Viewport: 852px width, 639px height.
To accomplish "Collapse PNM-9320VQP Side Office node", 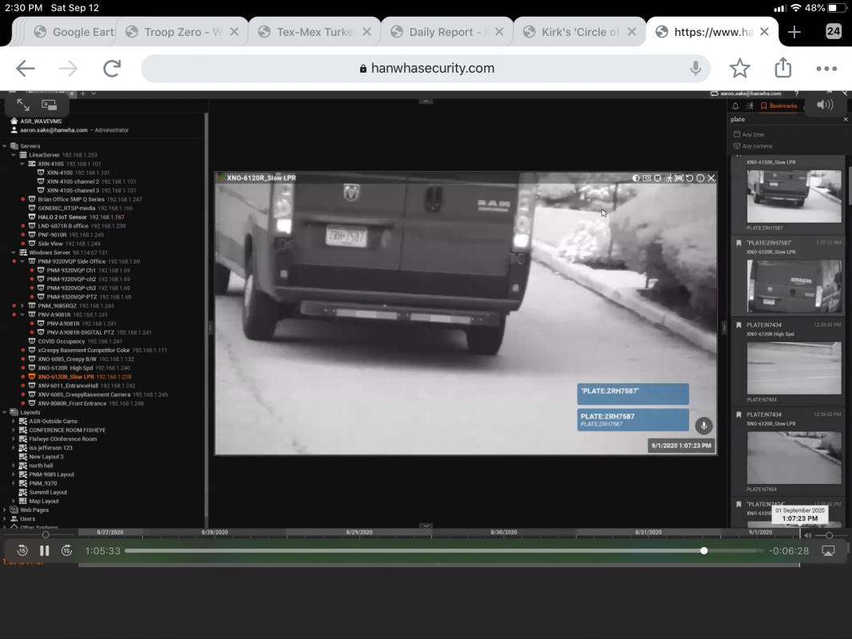I will 22,261.
